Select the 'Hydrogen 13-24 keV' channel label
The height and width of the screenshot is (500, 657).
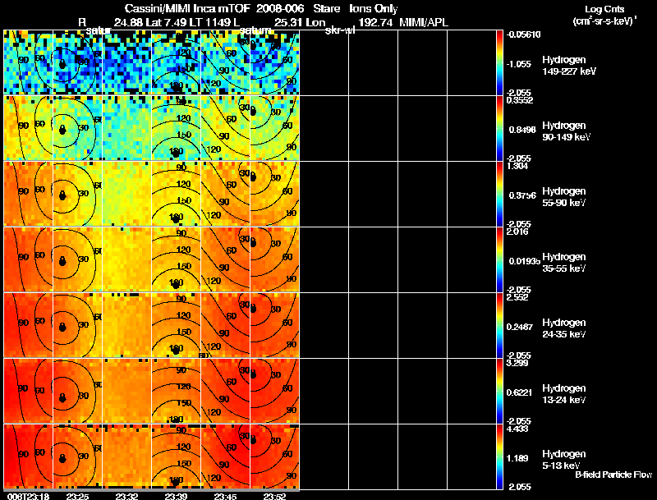(x=563, y=394)
